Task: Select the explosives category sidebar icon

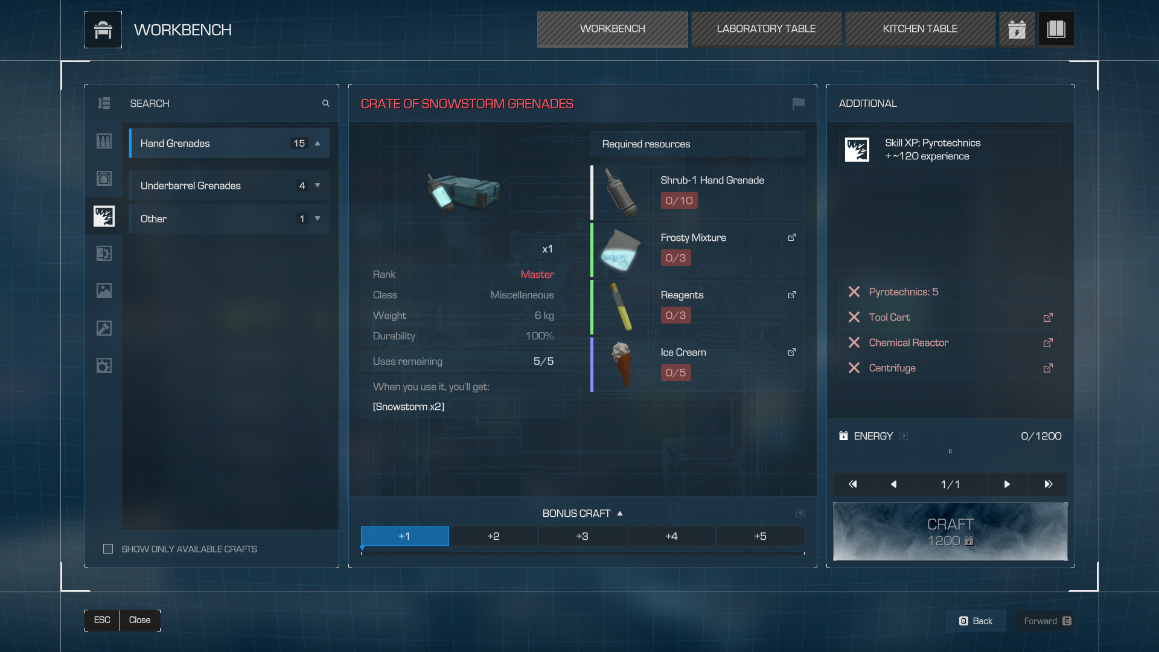Action: coord(104,216)
